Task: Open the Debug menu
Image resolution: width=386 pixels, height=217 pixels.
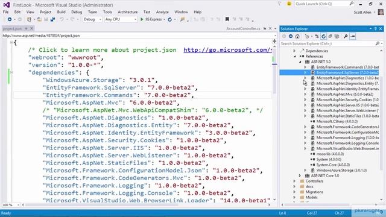Action: point(77,12)
